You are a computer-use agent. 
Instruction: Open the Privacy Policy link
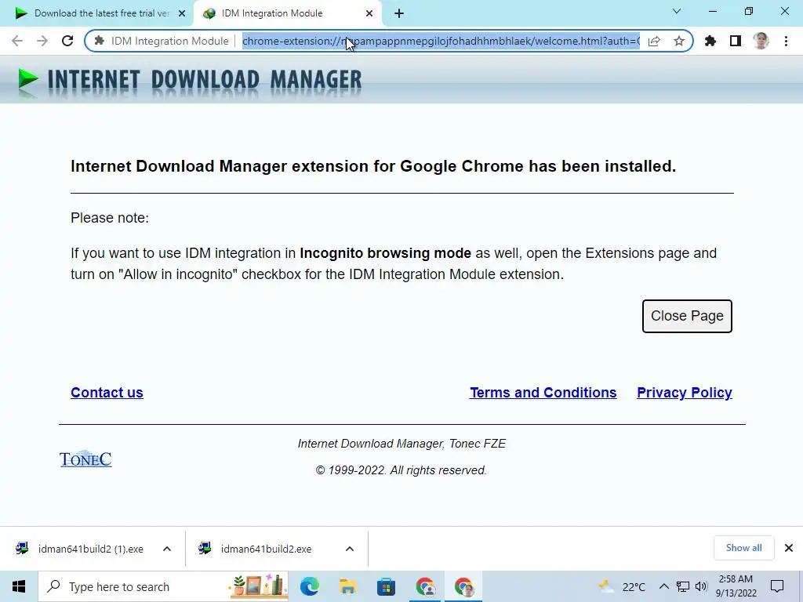coord(684,392)
